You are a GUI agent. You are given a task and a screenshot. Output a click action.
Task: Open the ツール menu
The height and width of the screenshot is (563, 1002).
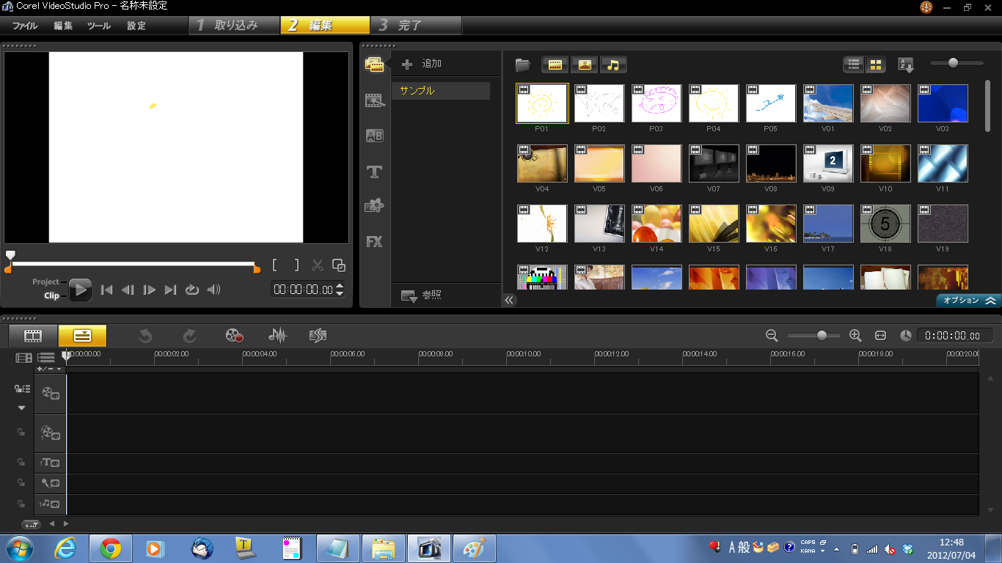pos(99,26)
